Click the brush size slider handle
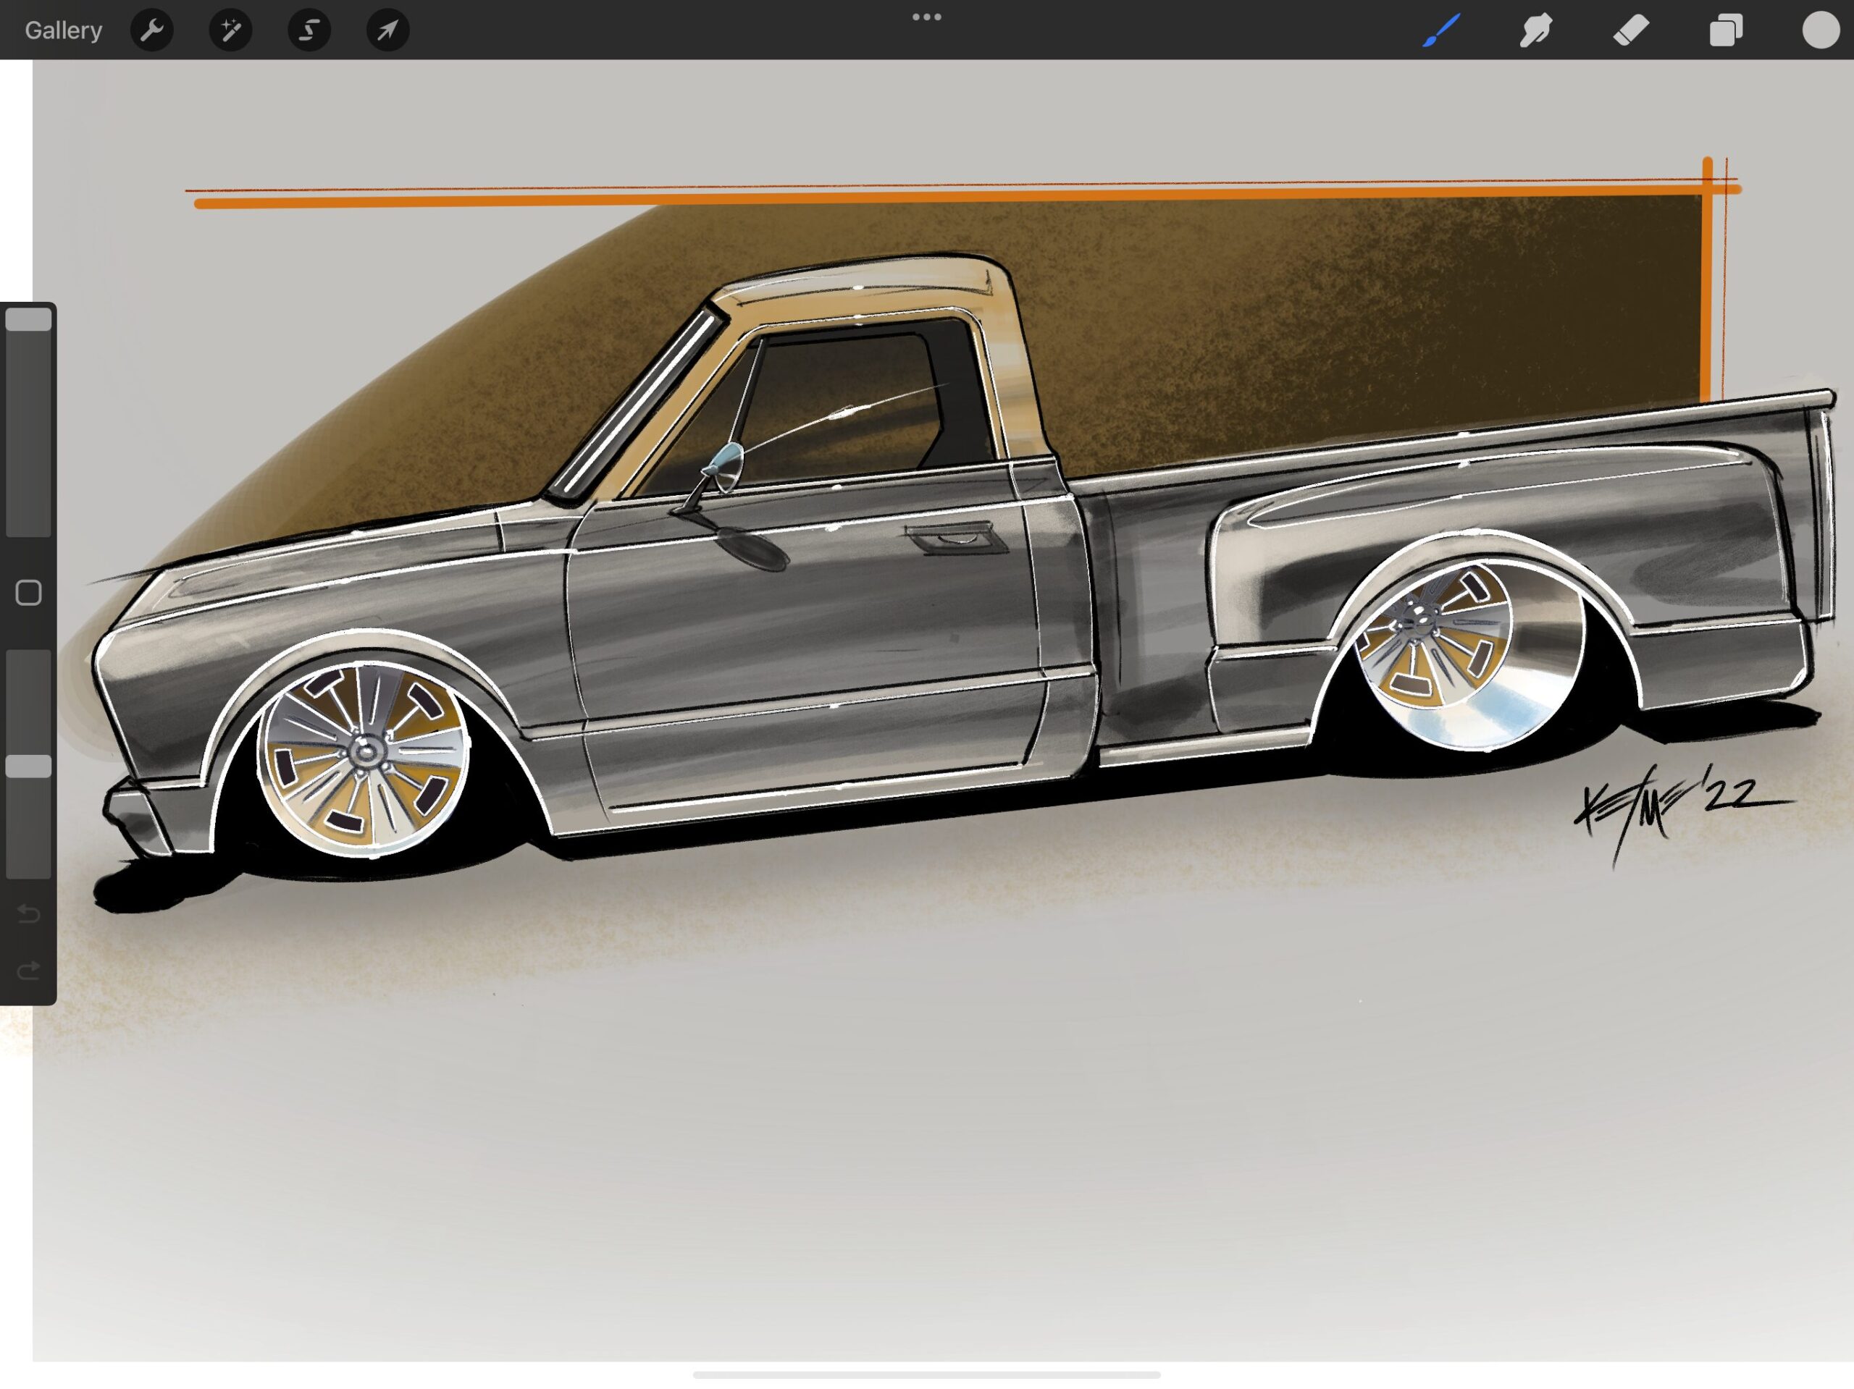1854x1389 pixels. (28, 319)
